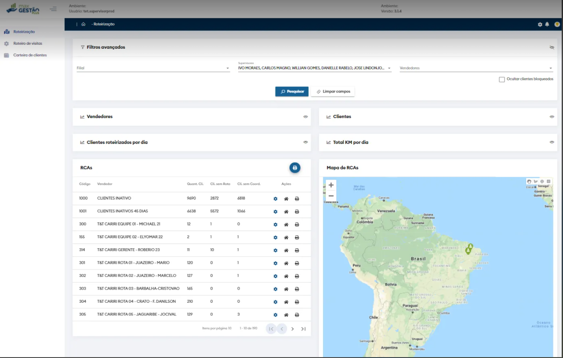Choose the polygon draw tool on the map
Viewport: 563px width, 358px height.
click(x=536, y=181)
